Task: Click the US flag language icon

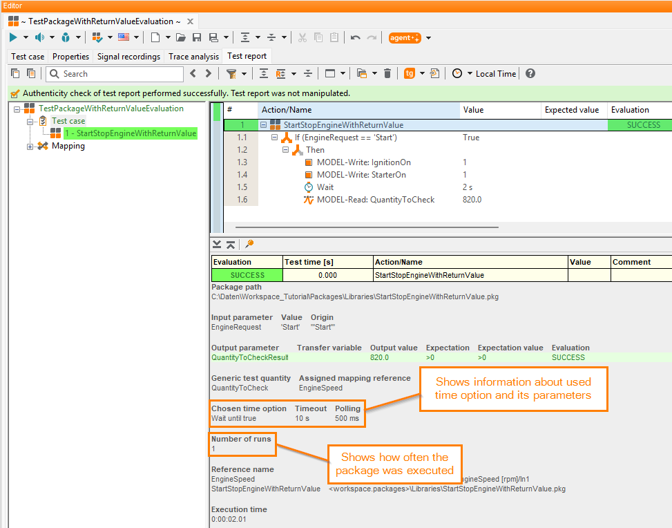Action: coord(124,37)
